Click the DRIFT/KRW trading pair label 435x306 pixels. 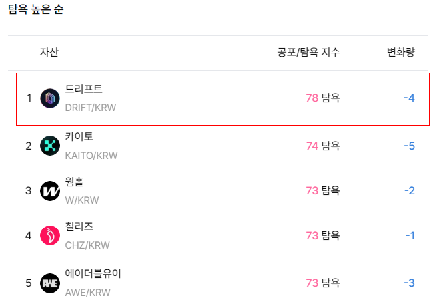(91, 108)
